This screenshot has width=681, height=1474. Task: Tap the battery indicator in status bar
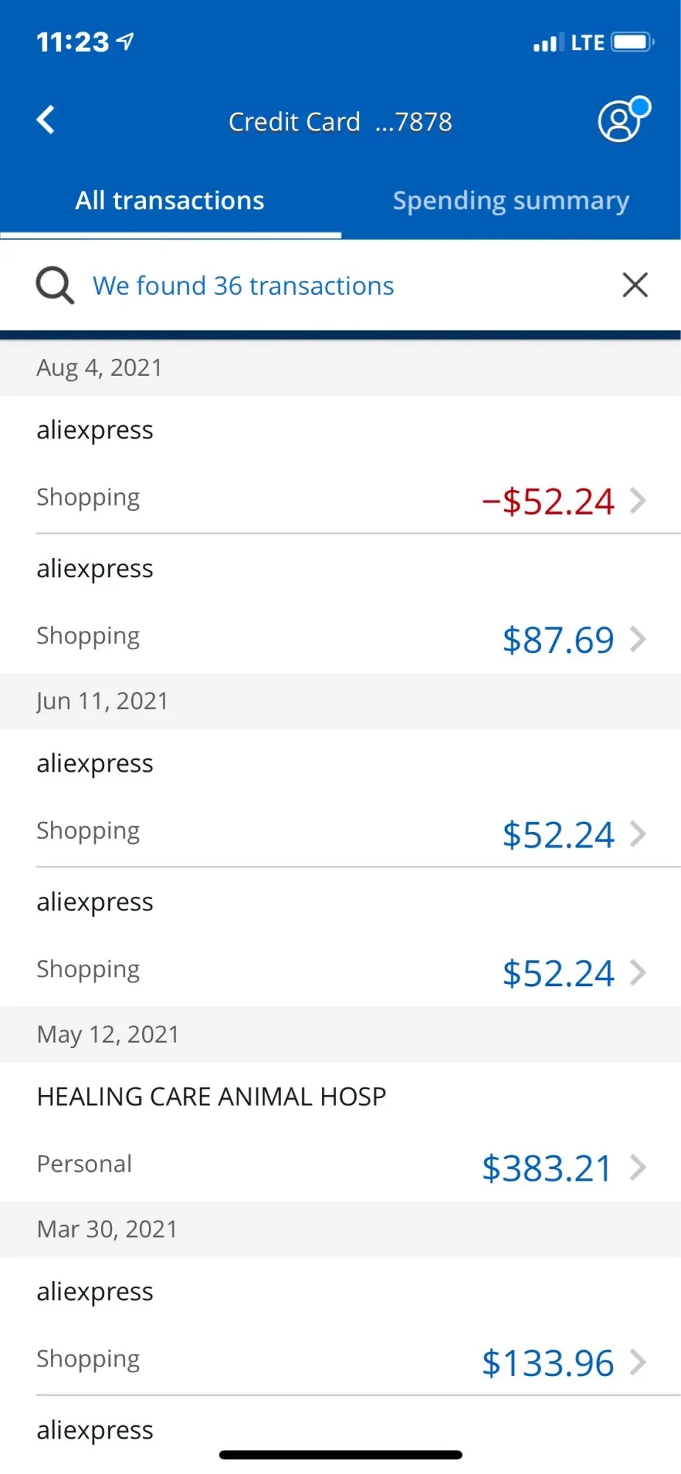click(632, 42)
